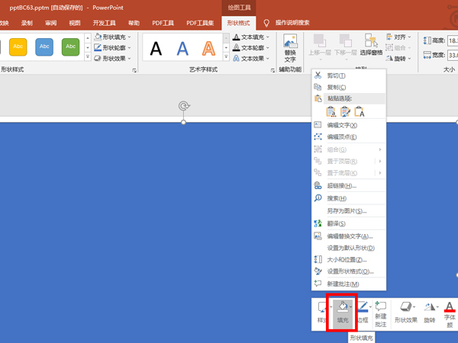Choose 剪切 (Cut) from the context menu
This screenshot has height=343, width=458.
(336, 75)
